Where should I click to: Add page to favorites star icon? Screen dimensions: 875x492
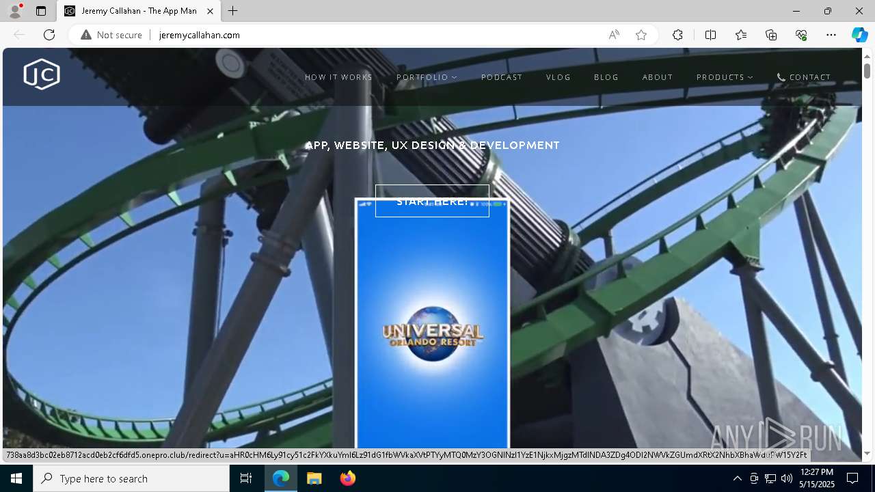point(641,35)
